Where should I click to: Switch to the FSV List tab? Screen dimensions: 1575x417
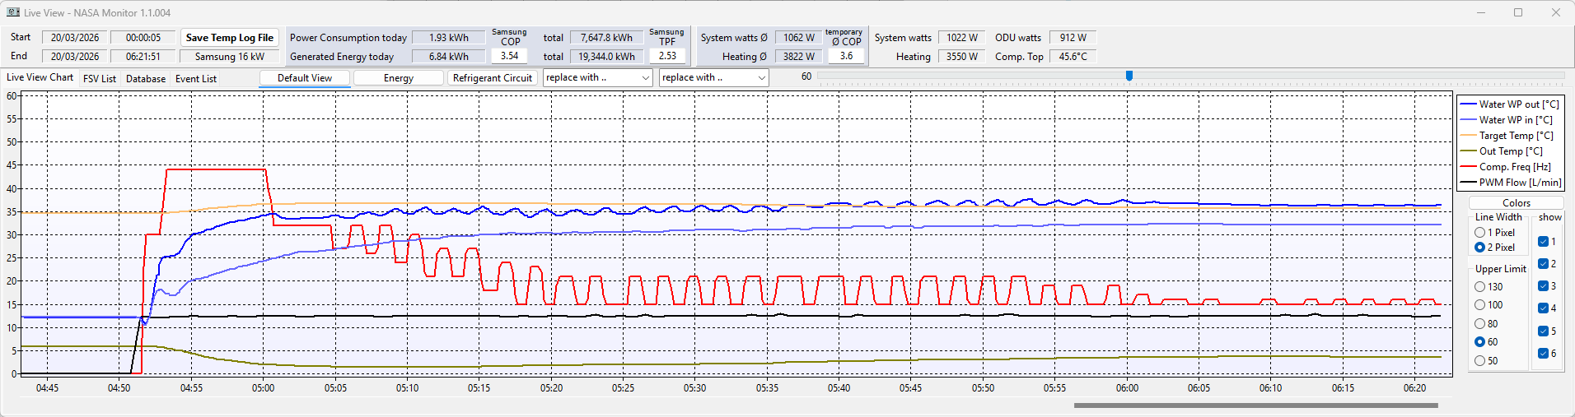100,79
